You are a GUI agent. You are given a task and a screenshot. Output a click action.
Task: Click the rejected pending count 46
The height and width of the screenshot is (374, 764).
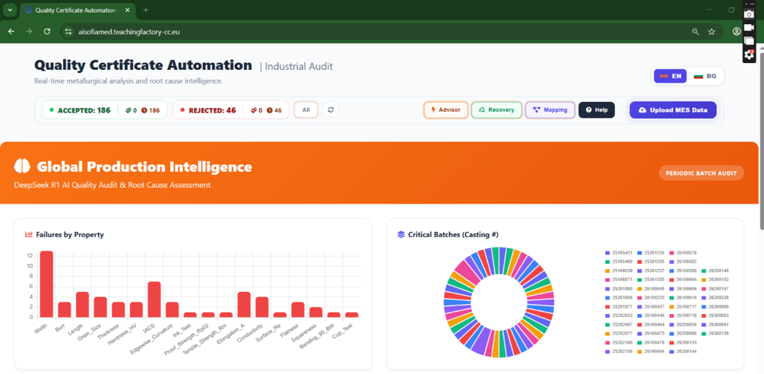click(x=274, y=110)
